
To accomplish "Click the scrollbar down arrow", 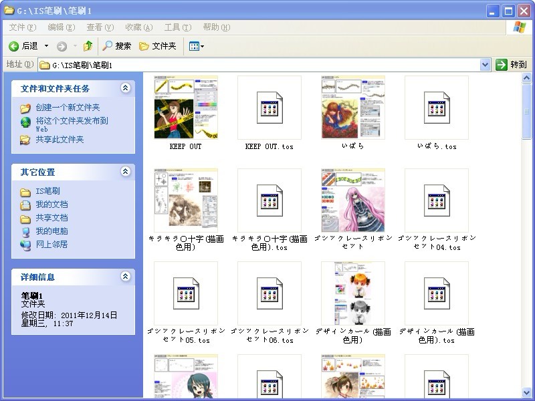I will [526, 392].
